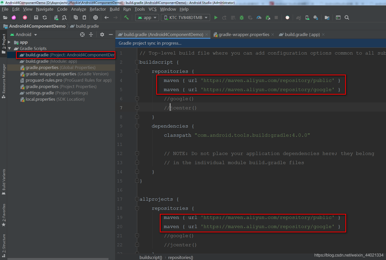Open the Project Structure icon
386x260 pixels.
pos(327,18)
